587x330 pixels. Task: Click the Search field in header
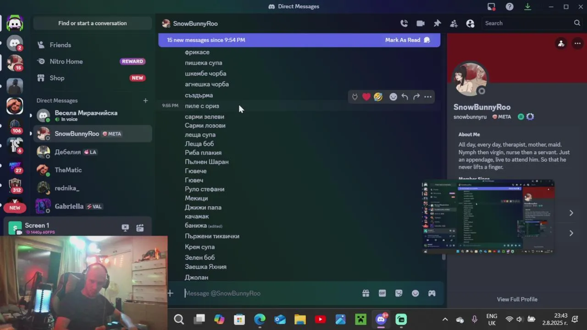point(532,23)
